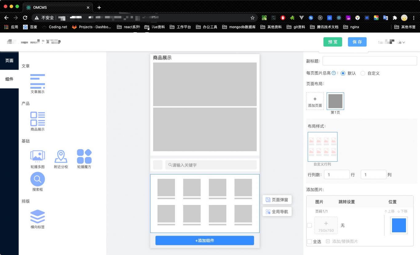Image resolution: width=420 pixels, height=255 pixels.
Task: Select the 轮播多图 carousel component icon
Action: point(38,156)
